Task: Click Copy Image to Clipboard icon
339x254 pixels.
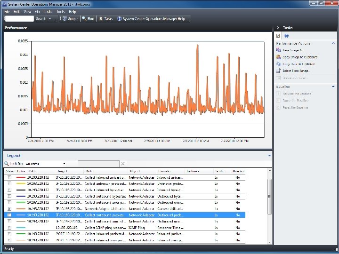Action: coord(278,57)
